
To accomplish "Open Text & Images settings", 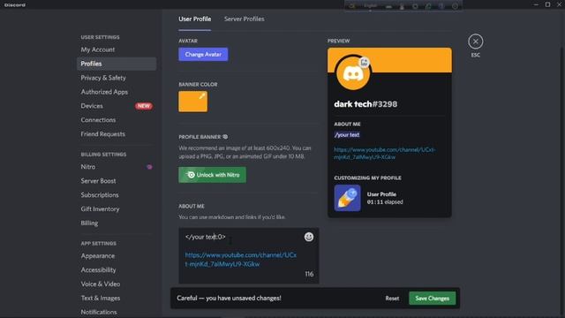I will (x=117, y=299).
